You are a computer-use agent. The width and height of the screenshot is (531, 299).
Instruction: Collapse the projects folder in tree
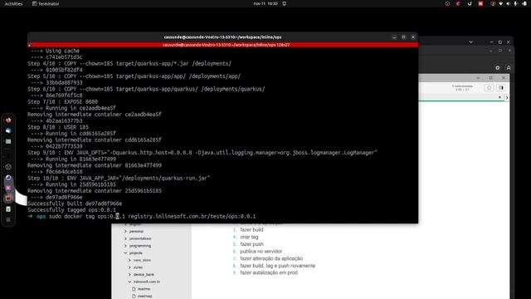(x=125, y=252)
